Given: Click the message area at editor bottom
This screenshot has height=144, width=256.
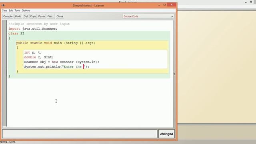Looking at the screenshot, I should click(x=80, y=134).
